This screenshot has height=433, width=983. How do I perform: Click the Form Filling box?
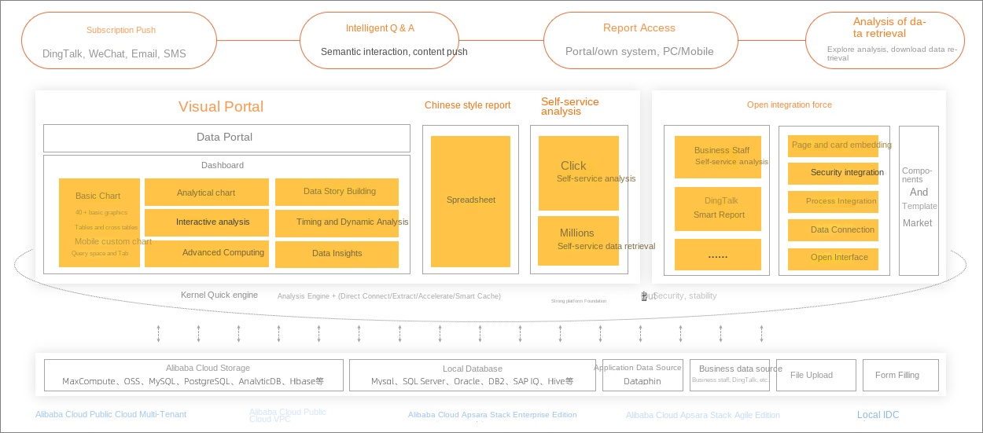(x=902, y=375)
